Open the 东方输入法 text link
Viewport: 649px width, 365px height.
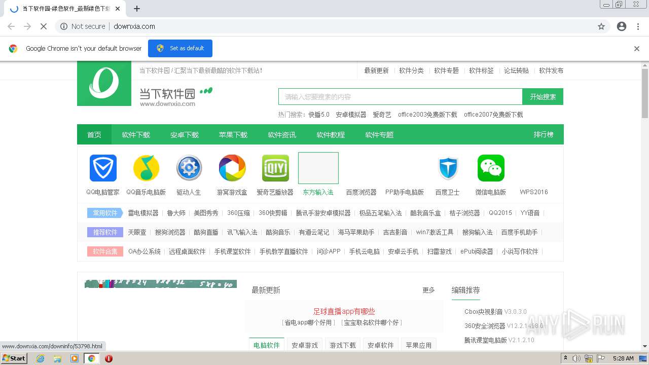pyautogui.click(x=318, y=192)
